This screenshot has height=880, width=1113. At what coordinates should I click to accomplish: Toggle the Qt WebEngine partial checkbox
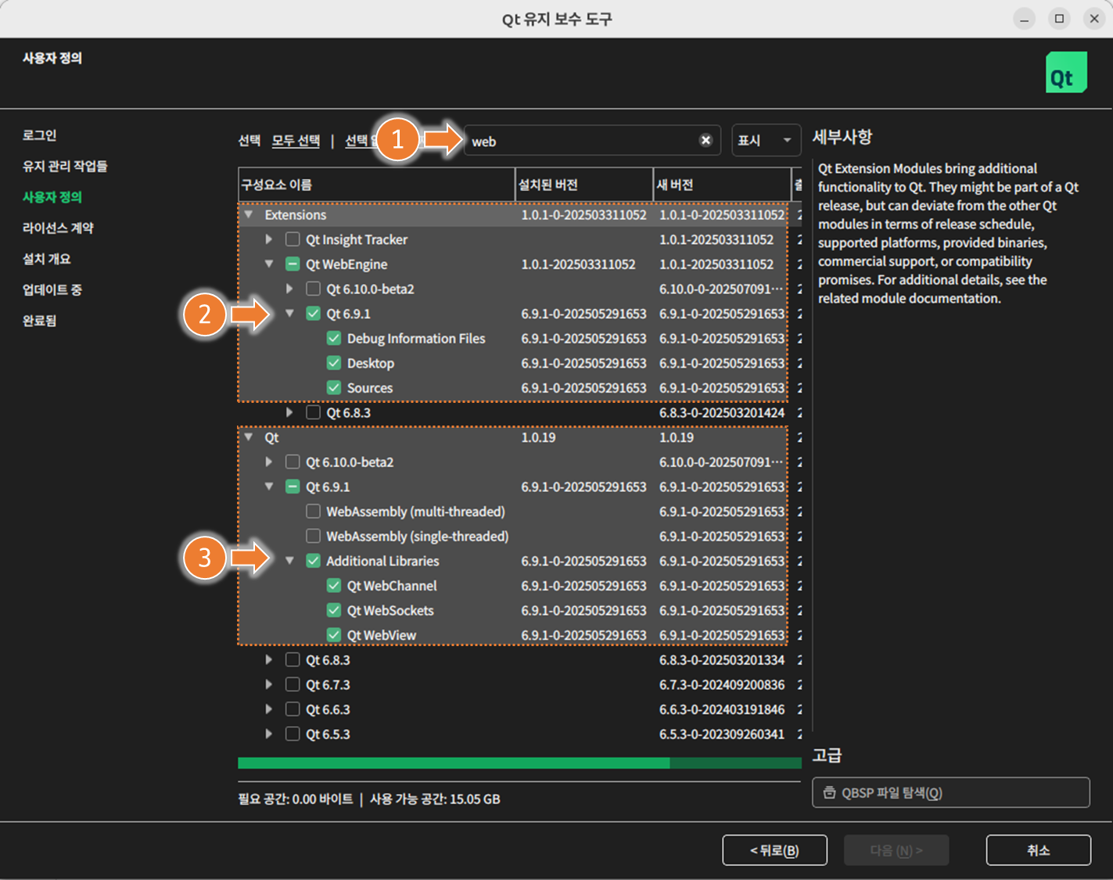(293, 264)
